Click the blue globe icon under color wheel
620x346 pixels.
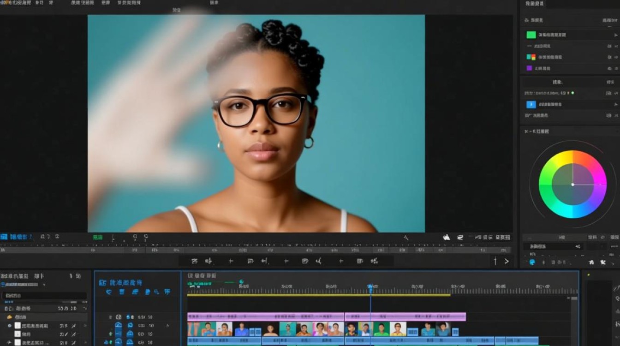[532, 262]
